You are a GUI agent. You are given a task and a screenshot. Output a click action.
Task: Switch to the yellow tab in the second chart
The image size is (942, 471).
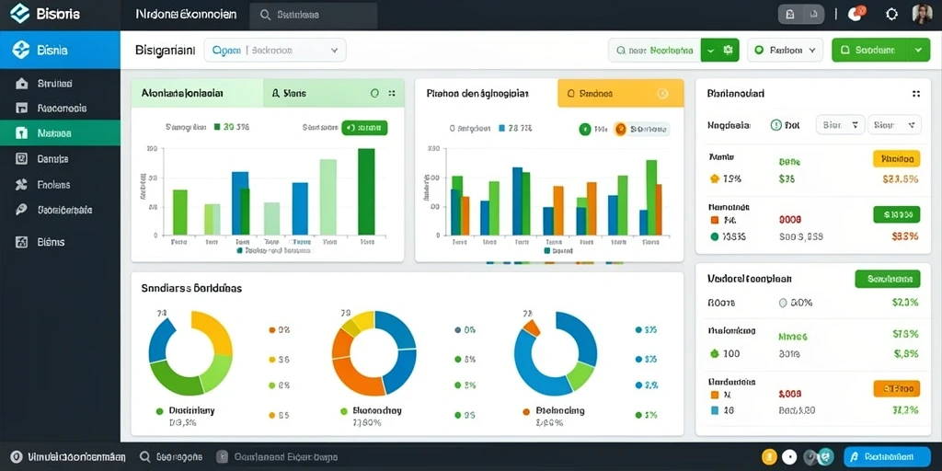pos(621,93)
